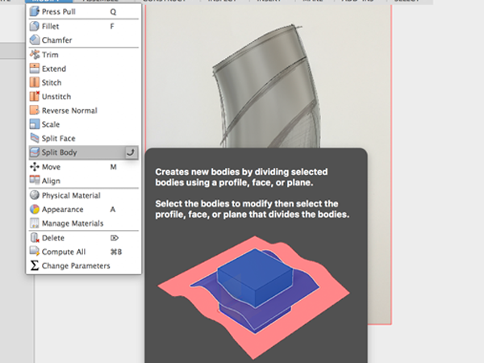
Task: Click the arrow button on Split Body row
Action: 131,152
